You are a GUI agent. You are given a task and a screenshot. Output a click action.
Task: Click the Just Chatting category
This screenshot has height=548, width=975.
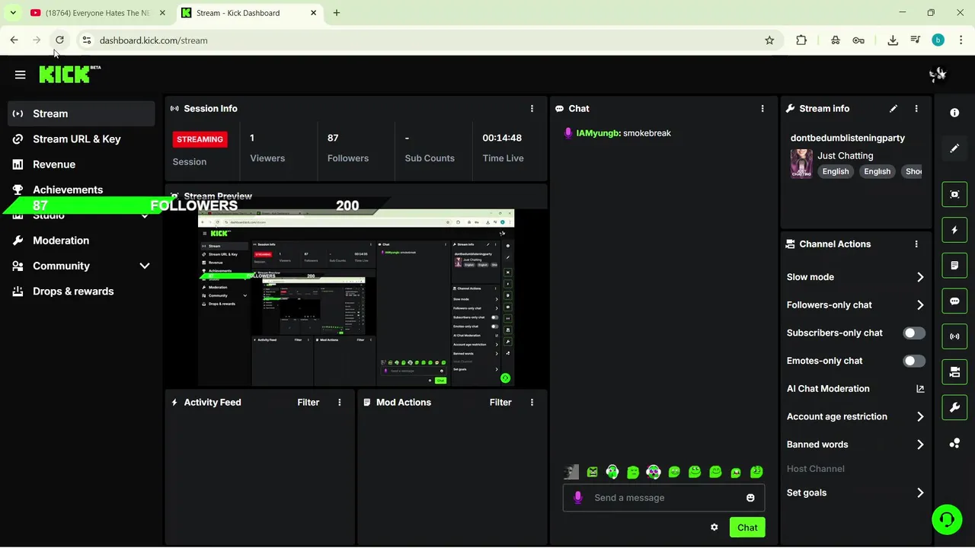(846, 156)
